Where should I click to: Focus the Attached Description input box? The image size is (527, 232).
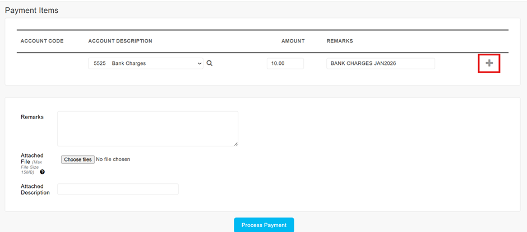[x=118, y=190]
